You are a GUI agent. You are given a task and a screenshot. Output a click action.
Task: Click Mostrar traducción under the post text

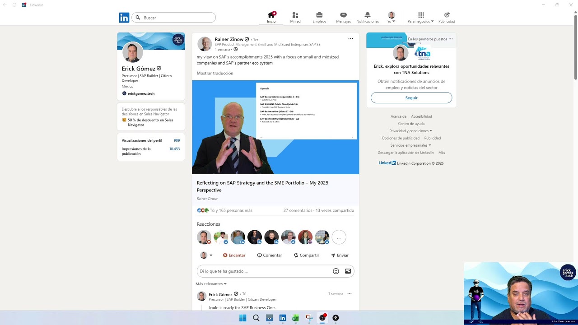[x=215, y=73]
